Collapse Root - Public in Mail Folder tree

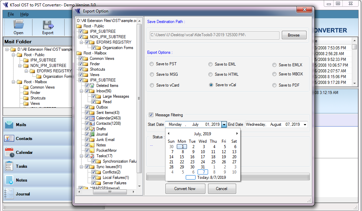coord(14,55)
